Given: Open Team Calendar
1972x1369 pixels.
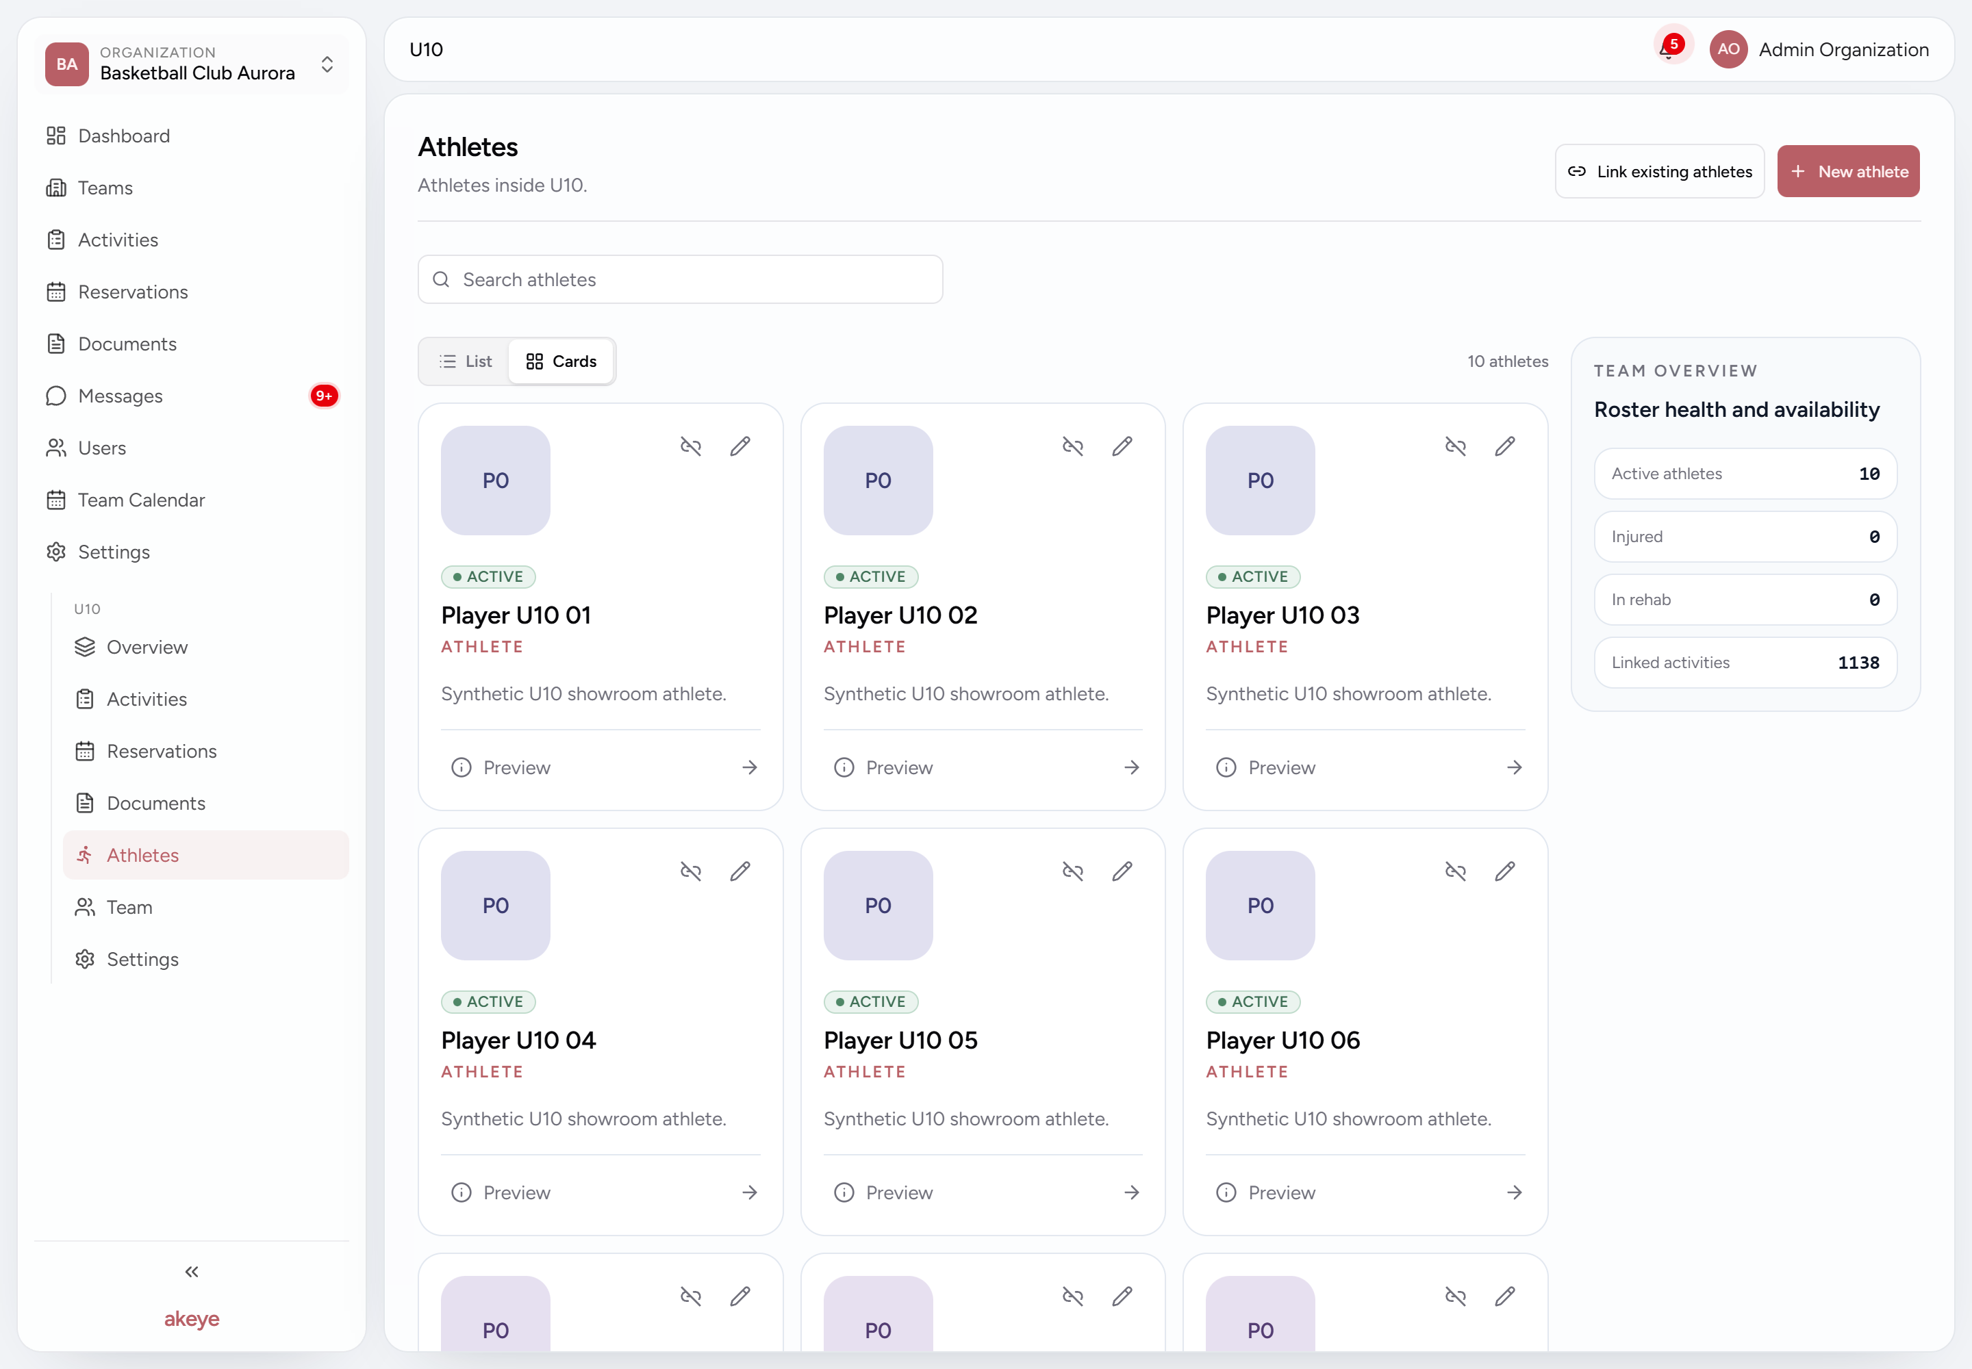Looking at the screenshot, I should (x=191, y=500).
